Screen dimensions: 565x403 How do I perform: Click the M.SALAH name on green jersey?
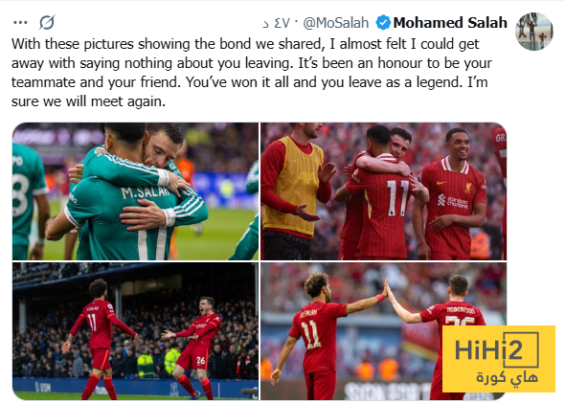146,192
